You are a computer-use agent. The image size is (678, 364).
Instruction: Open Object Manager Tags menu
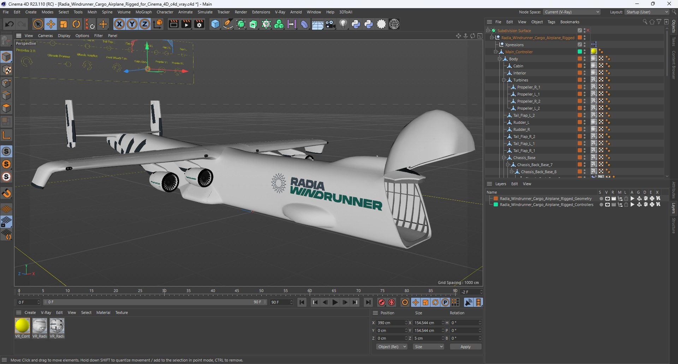coord(551,22)
